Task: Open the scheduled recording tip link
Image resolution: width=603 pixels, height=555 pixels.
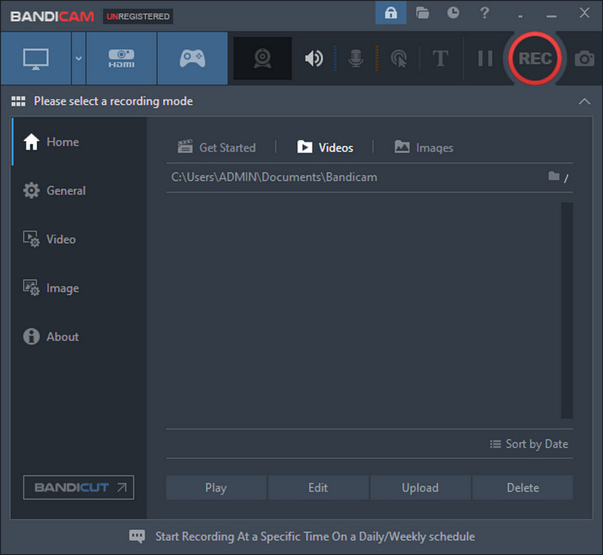Action: (315, 537)
